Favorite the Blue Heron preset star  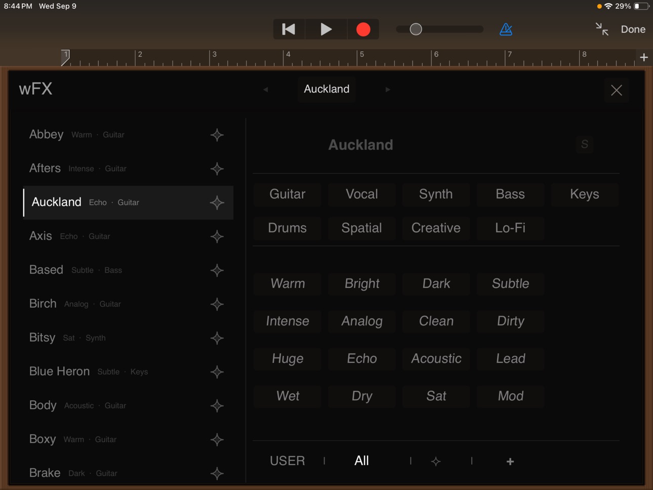pyautogui.click(x=217, y=372)
